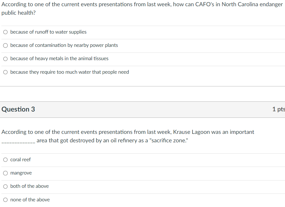The image size is (285, 207).
Task: Click the 'too much water that people need' text
Action: tap(70, 72)
